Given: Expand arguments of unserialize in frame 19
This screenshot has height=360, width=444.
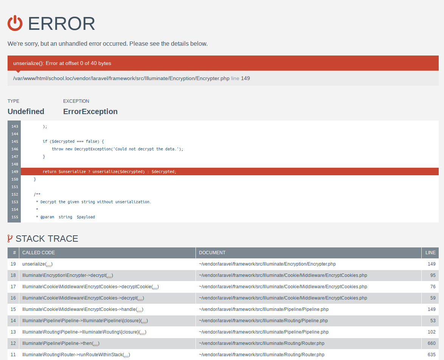Looking at the screenshot, I should point(48,264).
